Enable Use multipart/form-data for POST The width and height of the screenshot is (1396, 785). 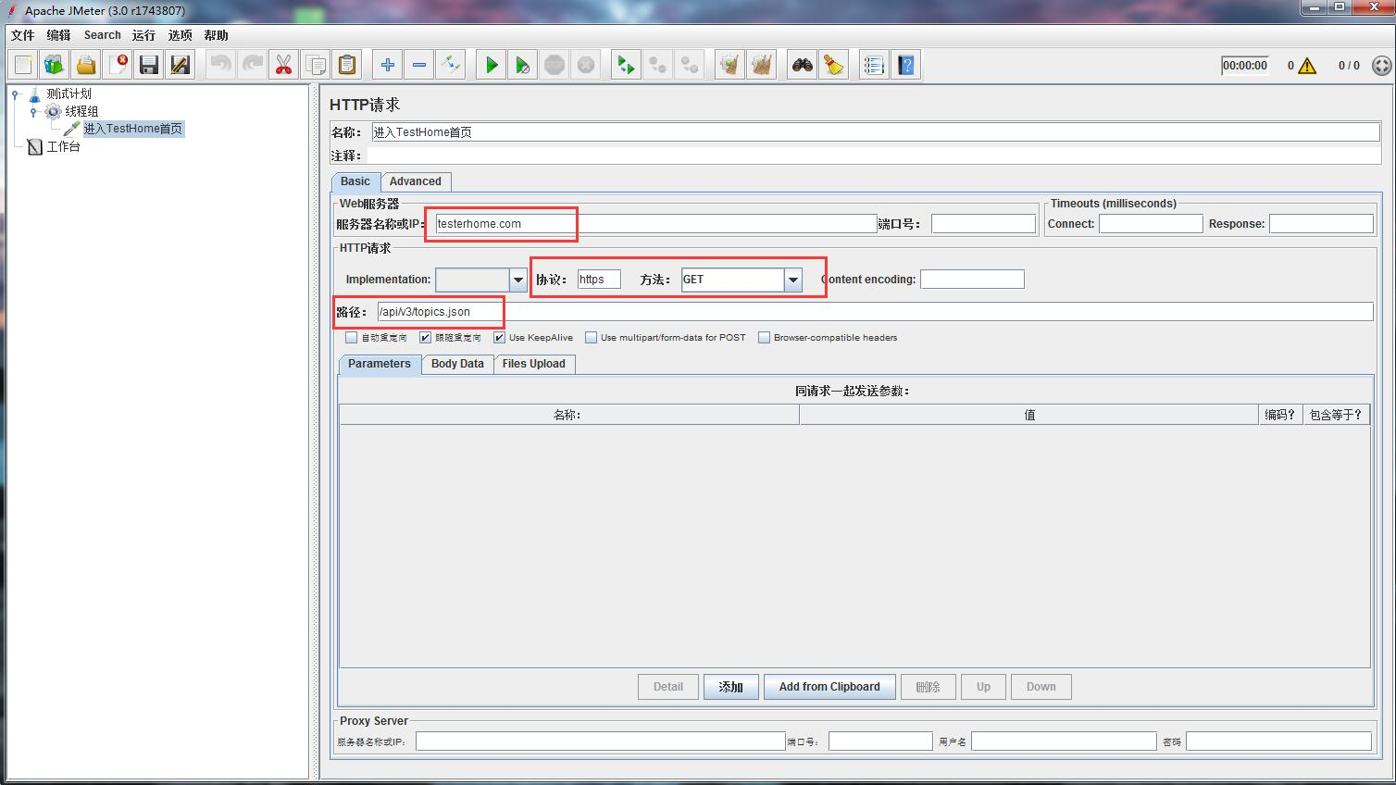pyautogui.click(x=591, y=338)
